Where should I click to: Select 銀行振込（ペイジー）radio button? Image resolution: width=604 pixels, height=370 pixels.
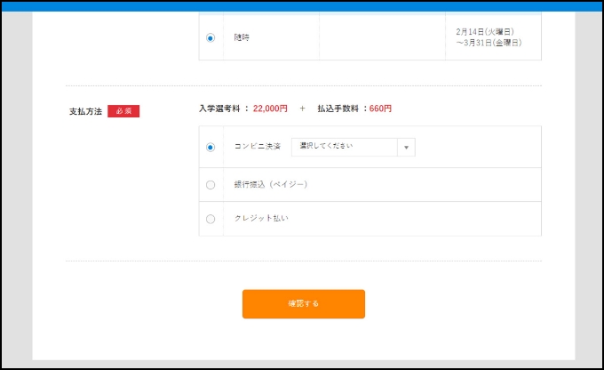tap(211, 185)
